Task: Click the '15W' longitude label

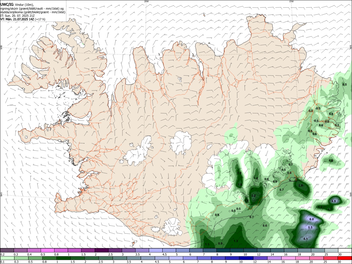Action: coord(291,1)
